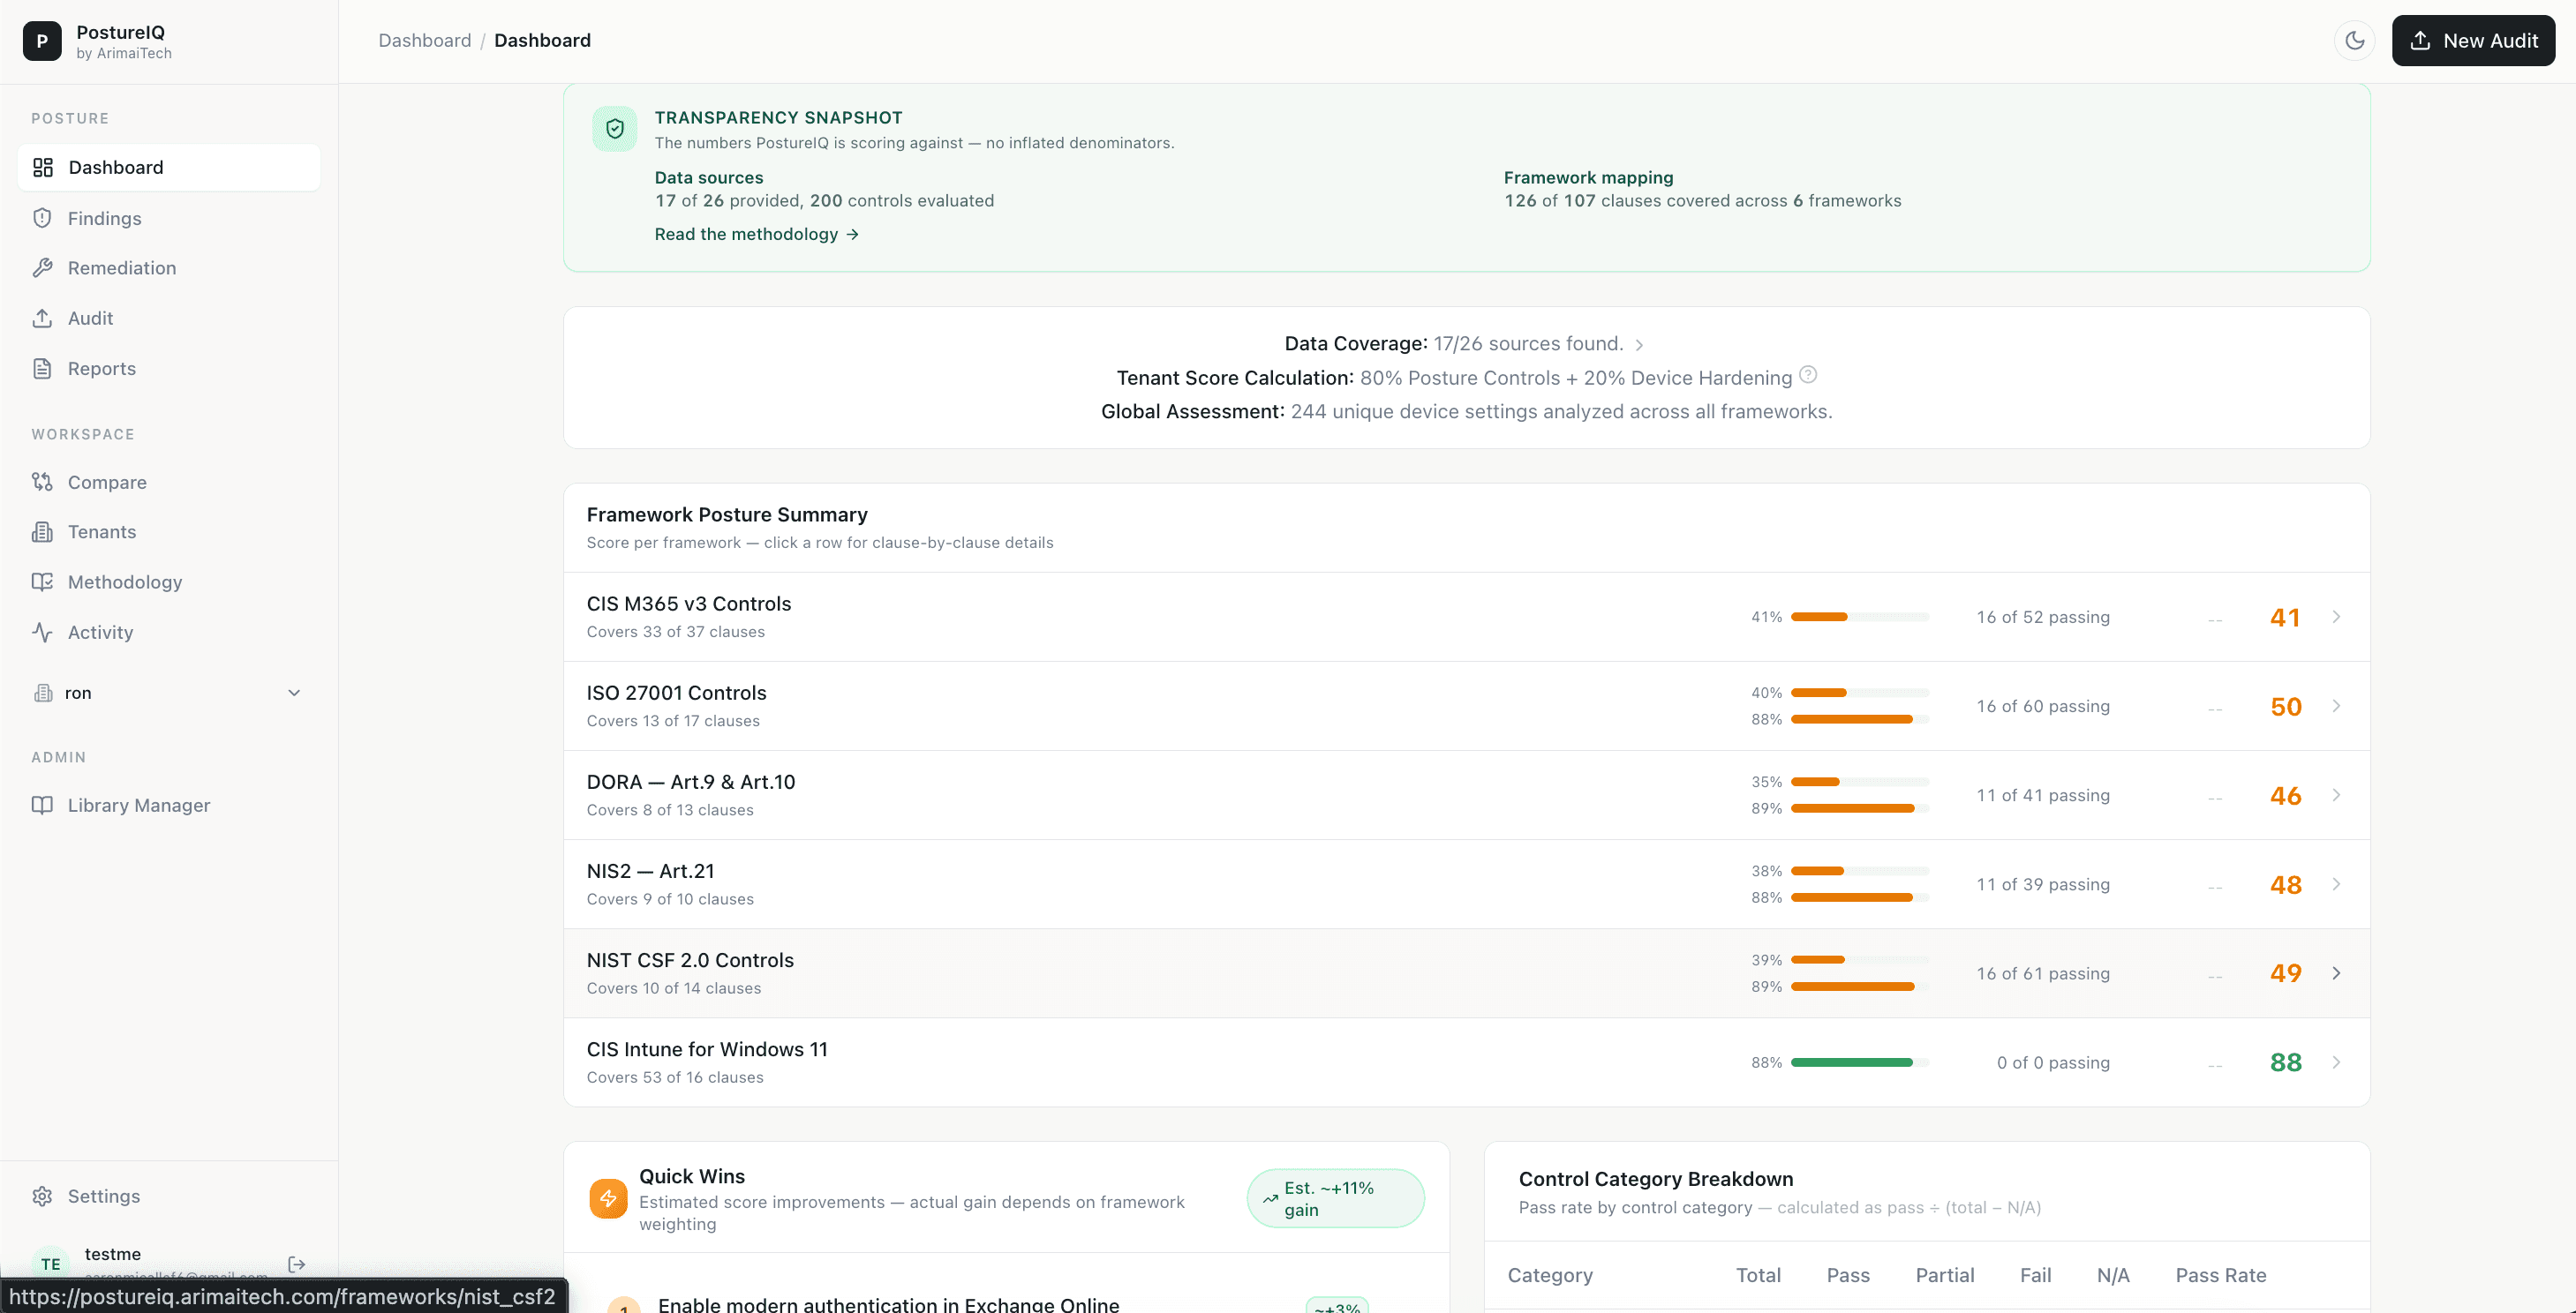Open NIST CSF 2.0 Controls row chevron
Viewport: 2576px width, 1313px height.
coord(2336,973)
